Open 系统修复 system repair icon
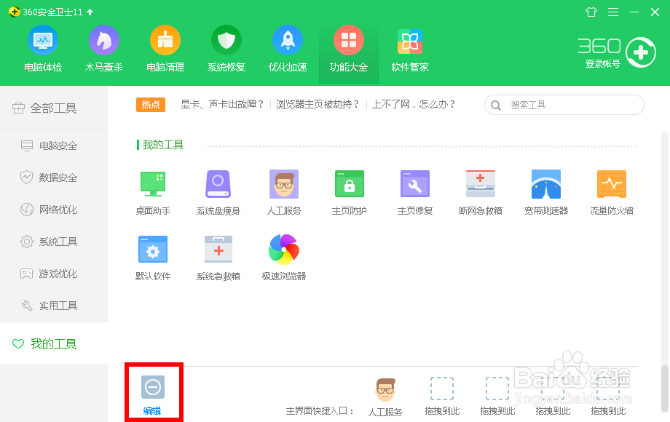Image resolution: width=670 pixels, height=422 pixels. pyautogui.click(x=226, y=41)
